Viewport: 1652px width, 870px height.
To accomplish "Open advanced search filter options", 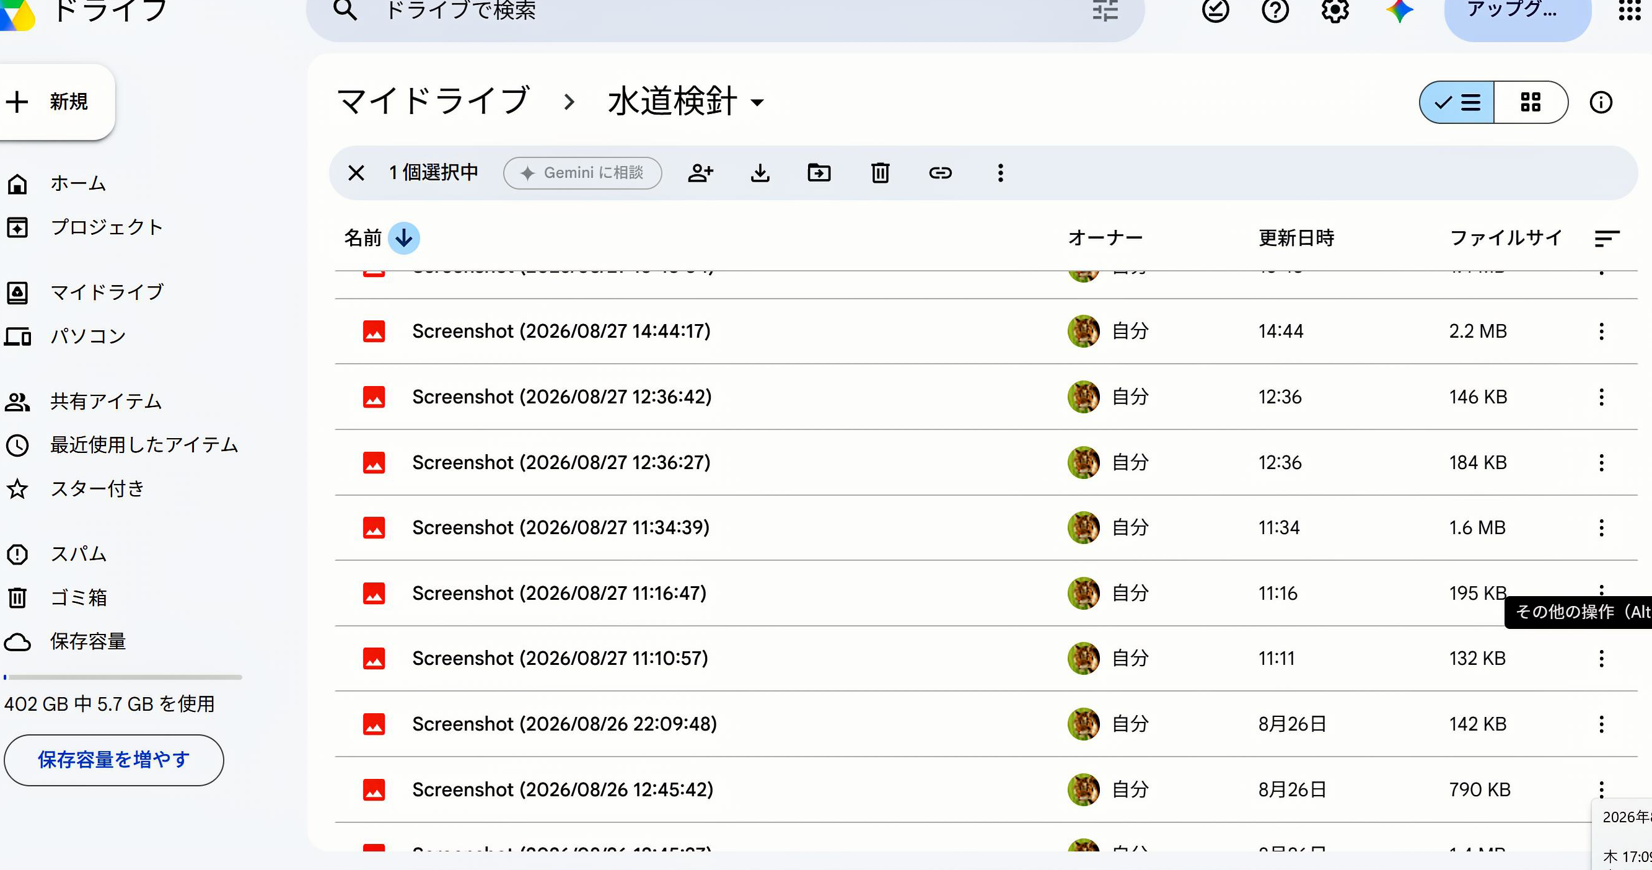I will [x=1105, y=11].
